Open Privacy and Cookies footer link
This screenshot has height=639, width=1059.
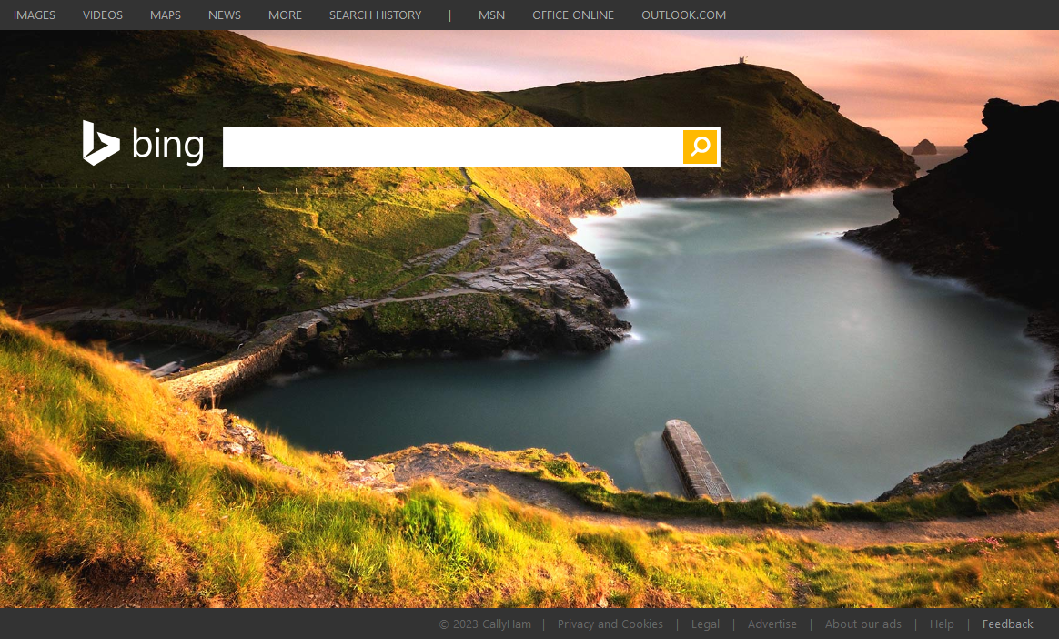(610, 624)
